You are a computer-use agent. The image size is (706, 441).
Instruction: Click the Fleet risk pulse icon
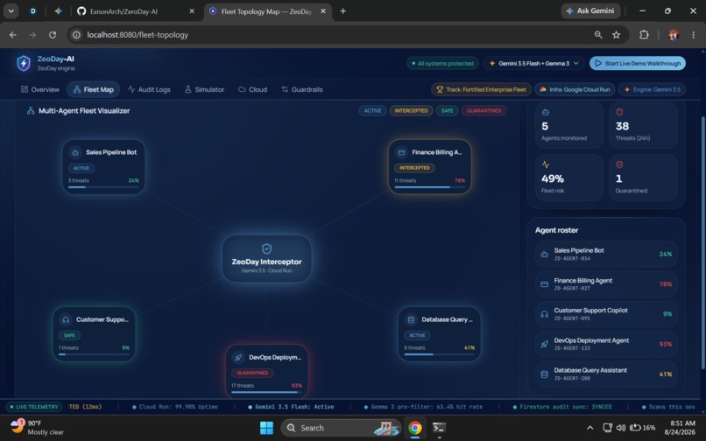(545, 164)
